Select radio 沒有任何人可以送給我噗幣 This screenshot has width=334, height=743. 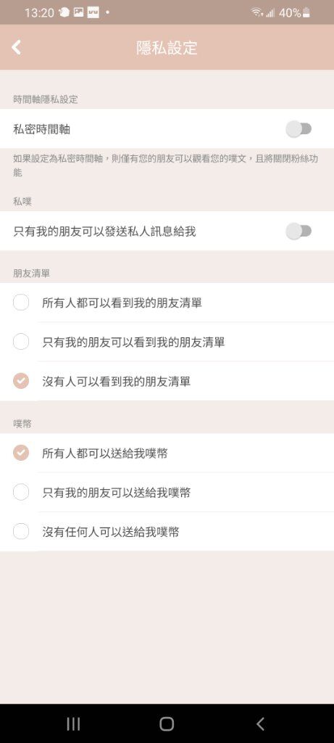(x=21, y=532)
